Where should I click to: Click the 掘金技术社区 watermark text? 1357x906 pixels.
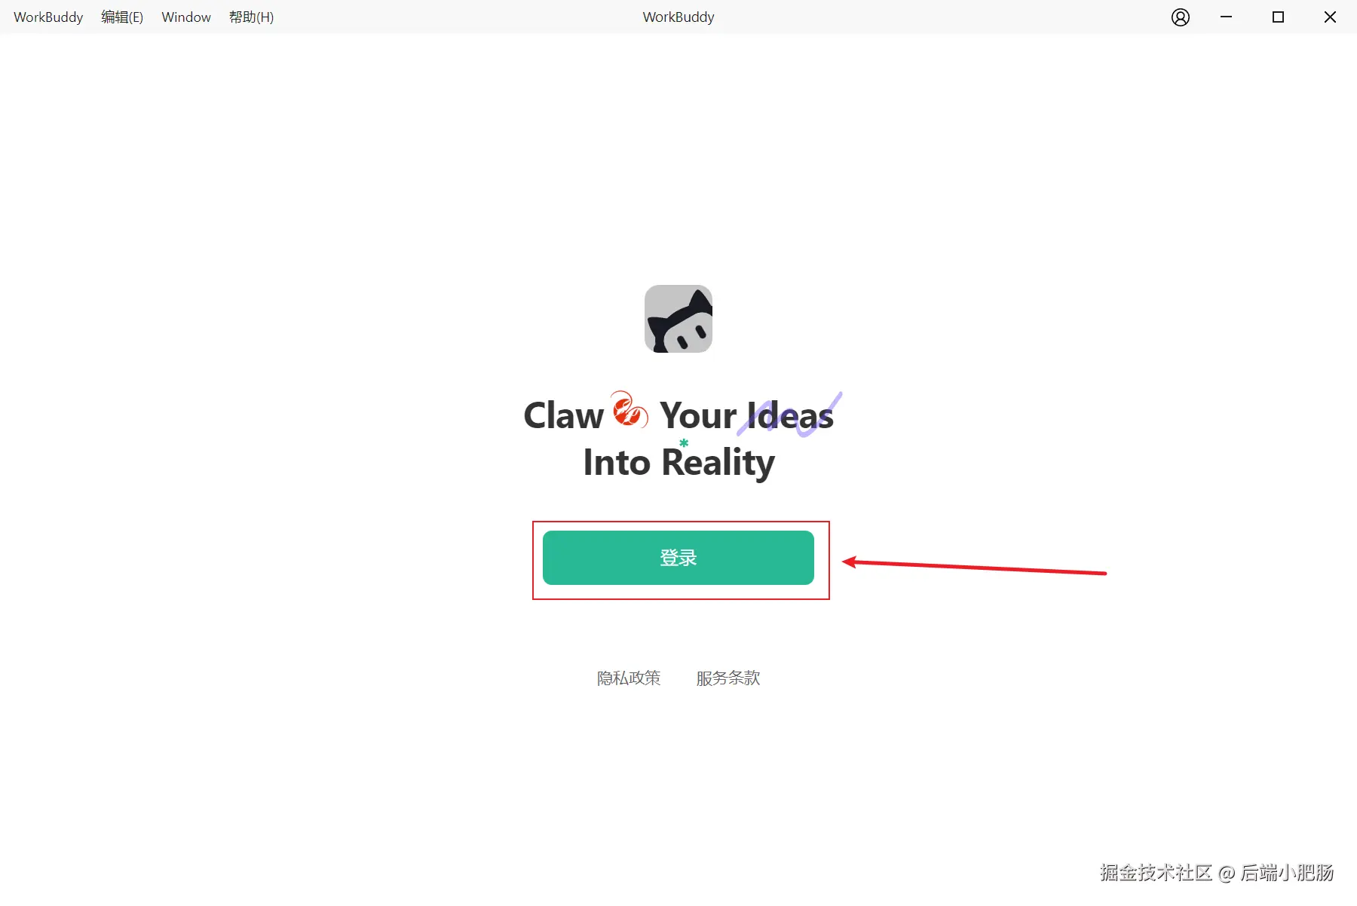[1156, 873]
